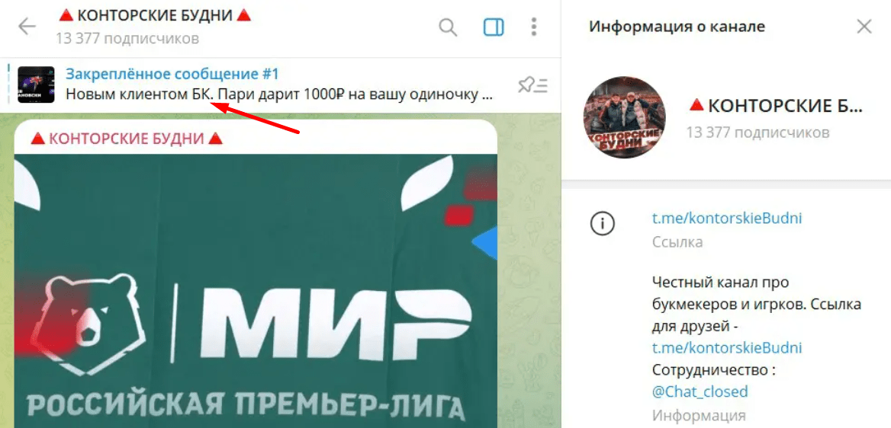Screen dimensions: 891x428
Task: Click the Закреплённое сообщение #1 title
Action: [x=172, y=74]
